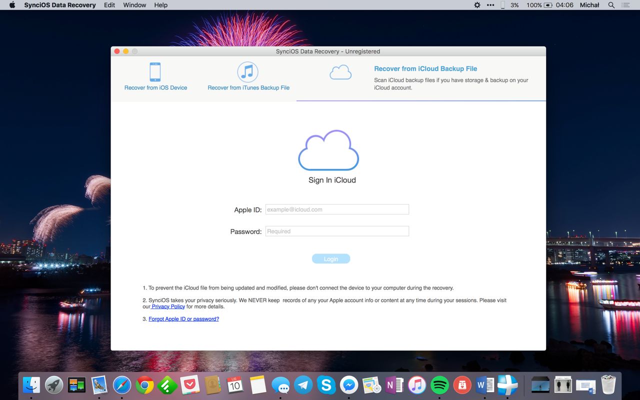
Task: Open the SynciOS Data Recovery menu
Action: [60, 5]
